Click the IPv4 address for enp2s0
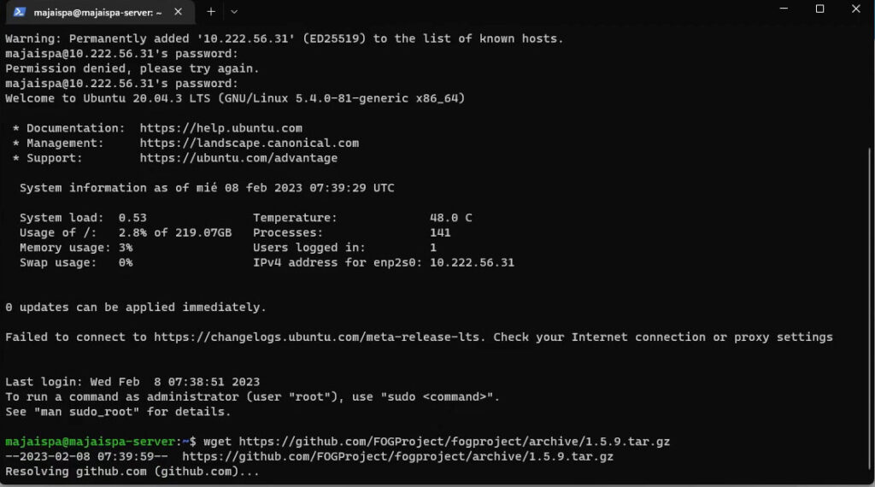 click(472, 262)
